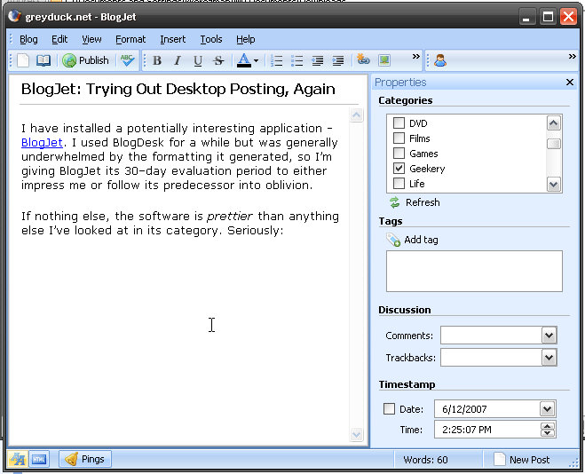The height and width of the screenshot is (474, 585).
Task: Open the font color dropdown arrow
Action: [256, 60]
